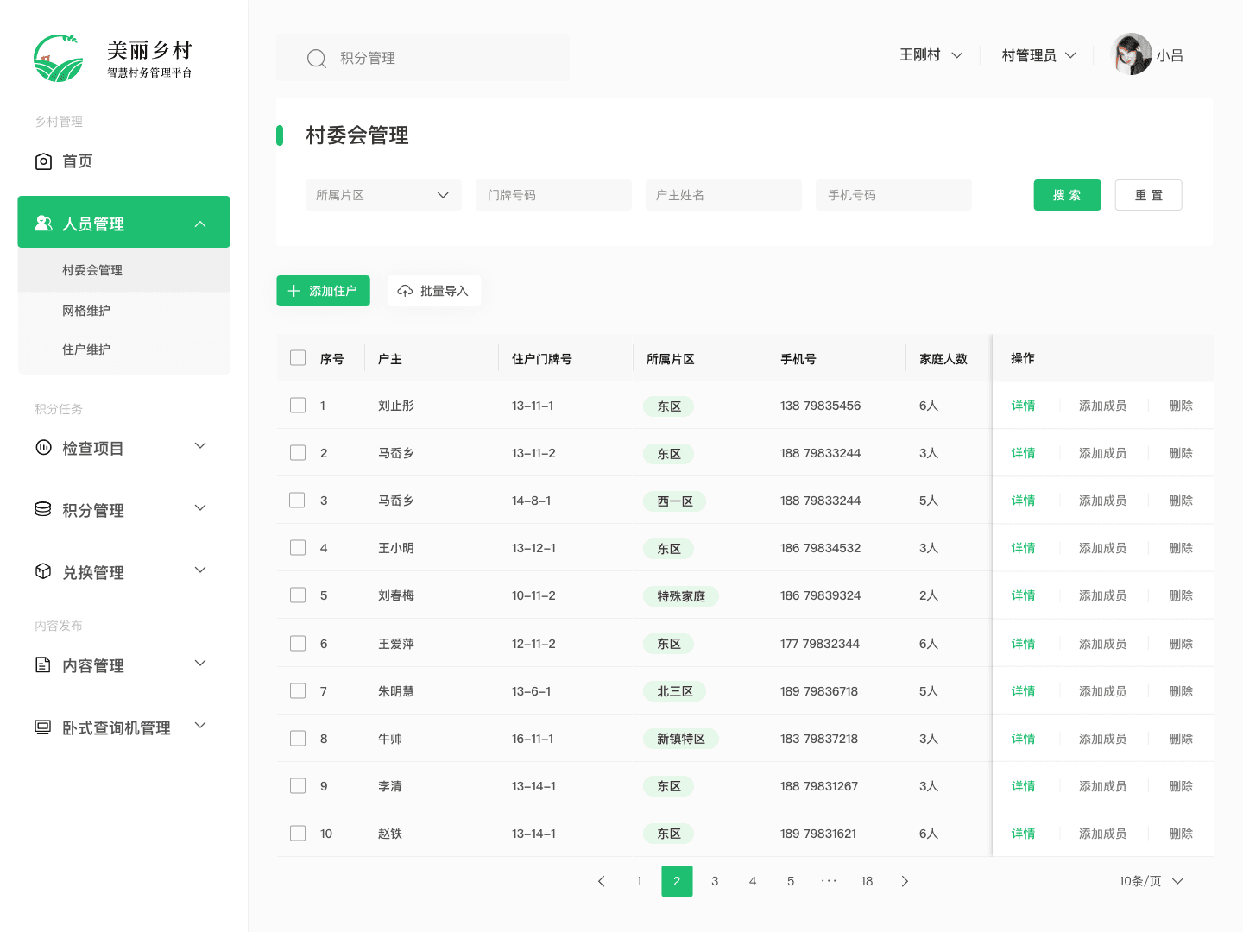The image size is (1243, 932).
Task: Open the 村管理员 role dropdown
Action: (1038, 55)
